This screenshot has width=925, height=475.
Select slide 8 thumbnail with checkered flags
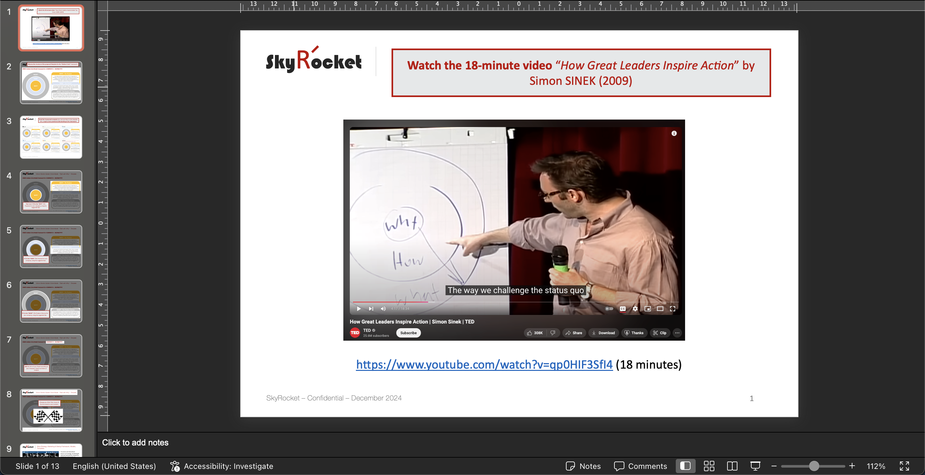click(51, 410)
